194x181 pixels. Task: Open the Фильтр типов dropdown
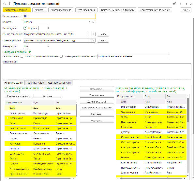48,47
